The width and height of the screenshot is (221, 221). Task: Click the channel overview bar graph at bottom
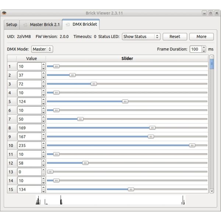[x=110, y=200]
